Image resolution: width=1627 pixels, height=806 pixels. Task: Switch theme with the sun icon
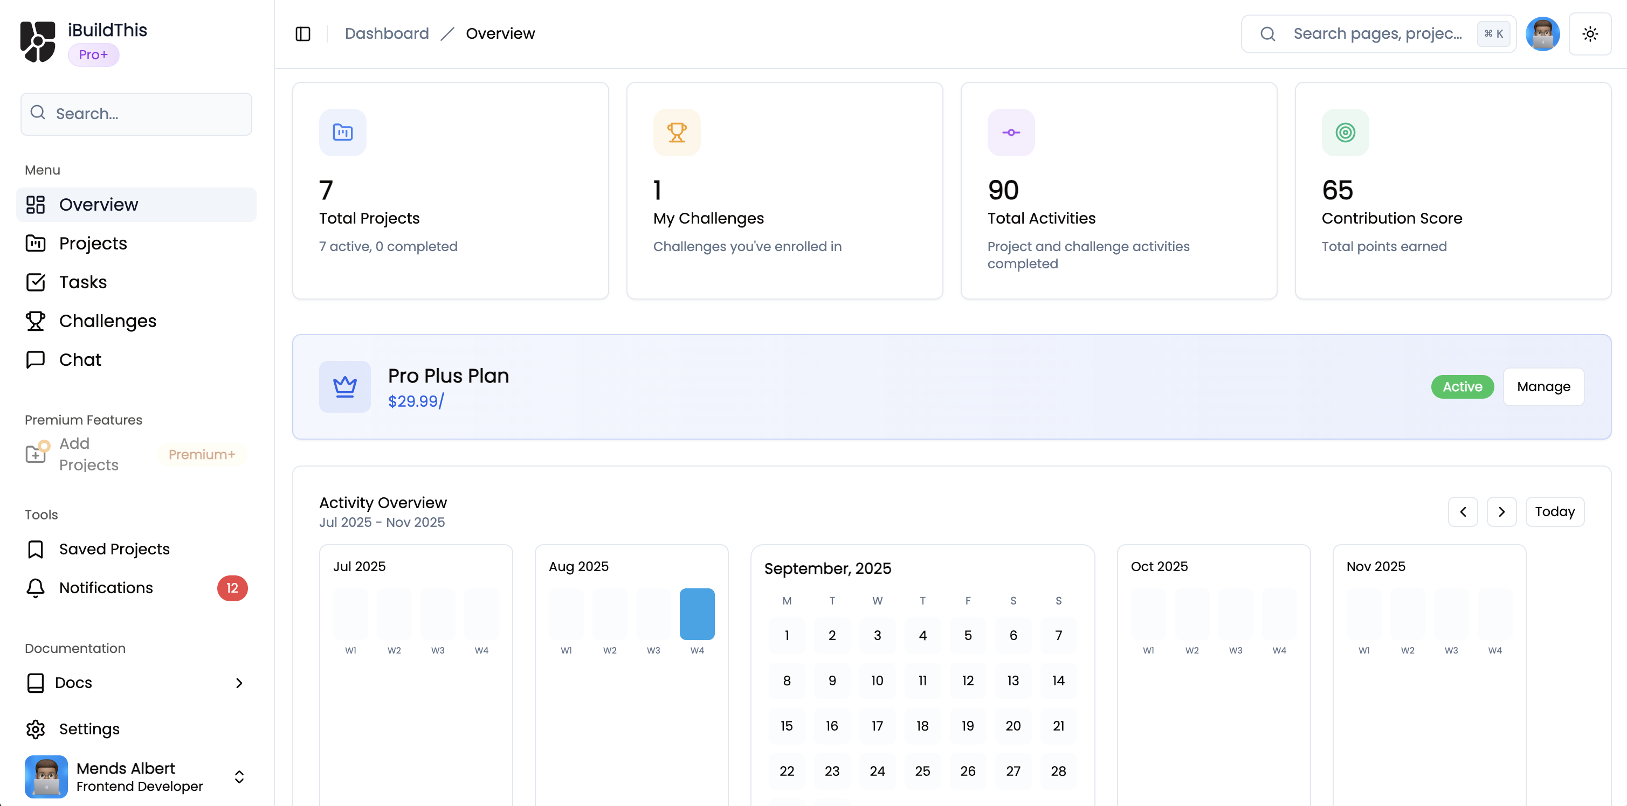coord(1590,33)
